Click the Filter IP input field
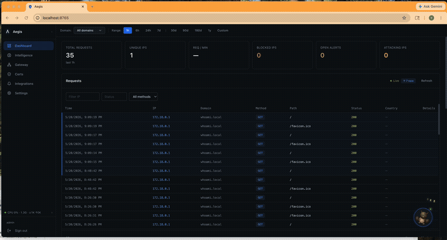Image resolution: width=447 pixels, height=240 pixels. (x=83, y=97)
